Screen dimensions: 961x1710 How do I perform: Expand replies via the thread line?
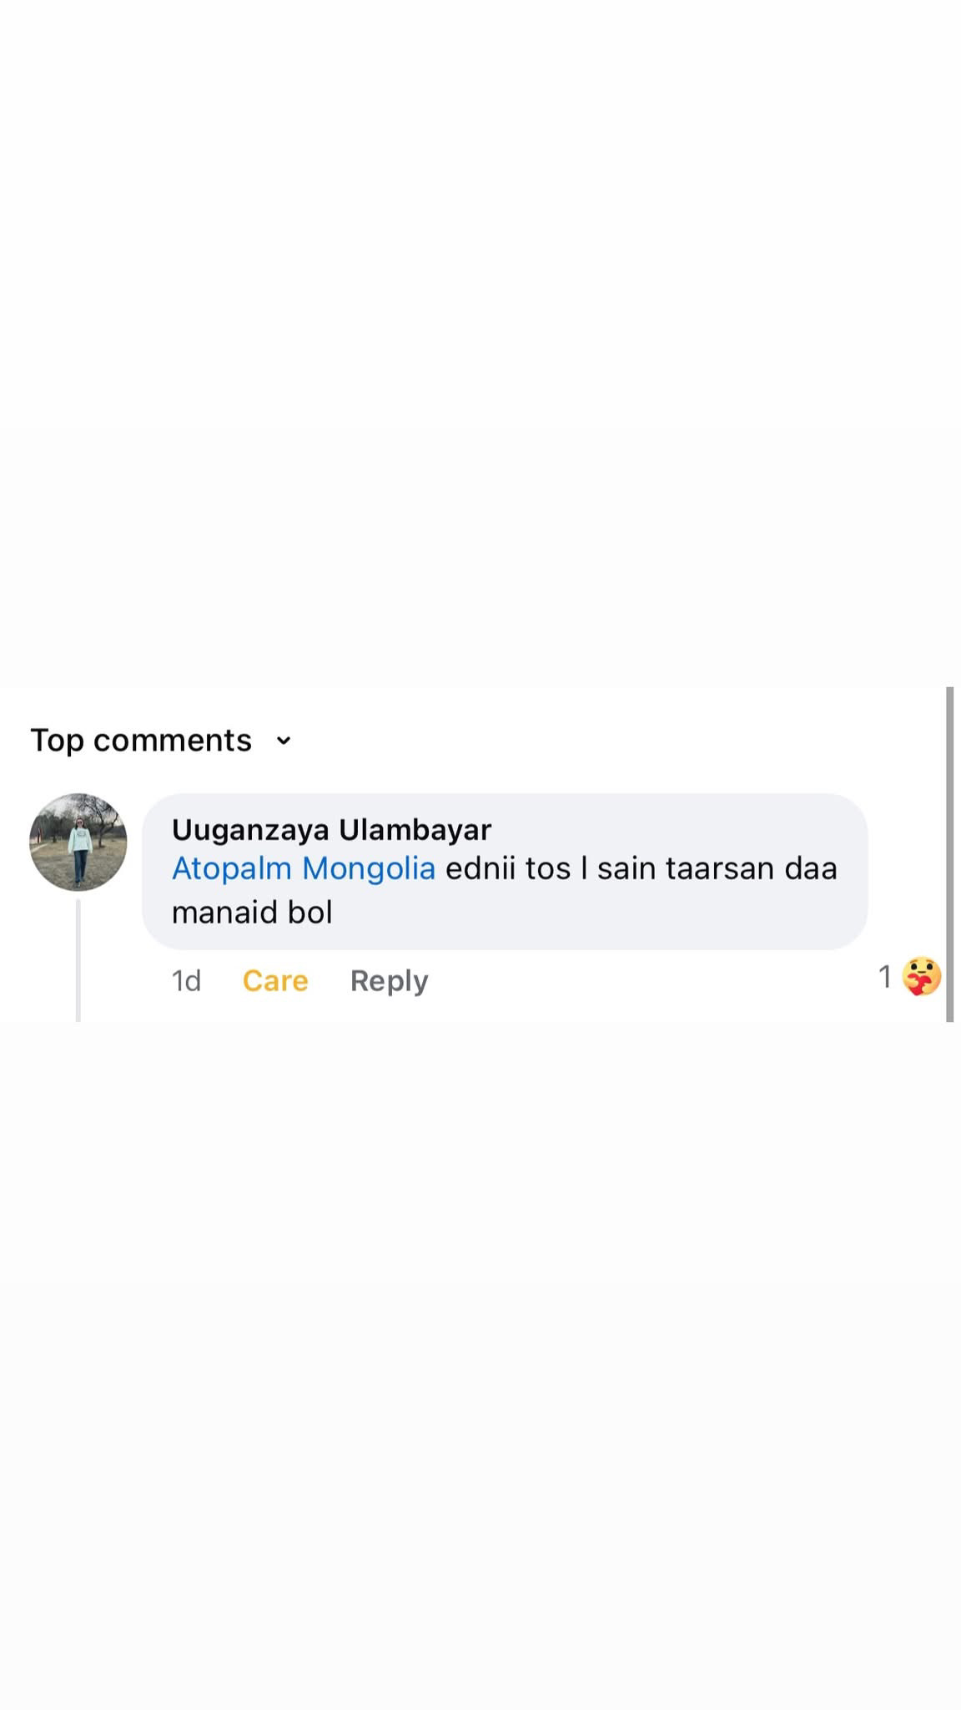point(78,960)
